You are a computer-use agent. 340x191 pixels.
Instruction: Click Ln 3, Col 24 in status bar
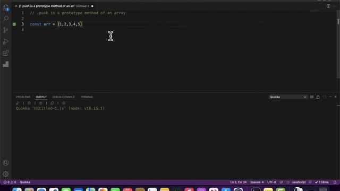pos(239,183)
